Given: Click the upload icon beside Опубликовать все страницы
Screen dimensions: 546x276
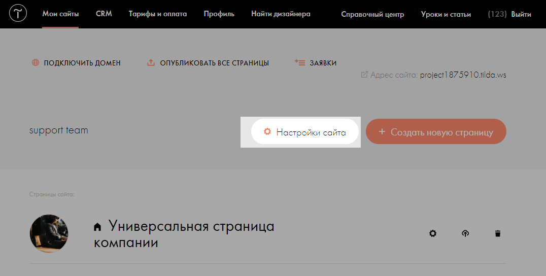Looking at the screenshot, I should click(x=151, y=62).
